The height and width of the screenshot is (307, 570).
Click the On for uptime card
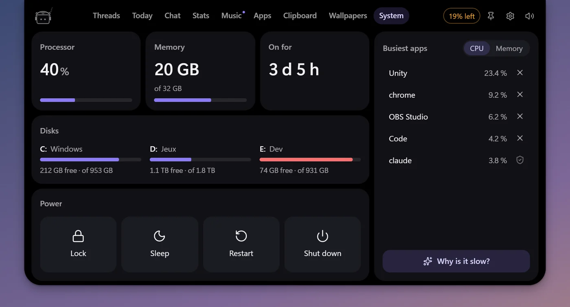click(315, 71)
